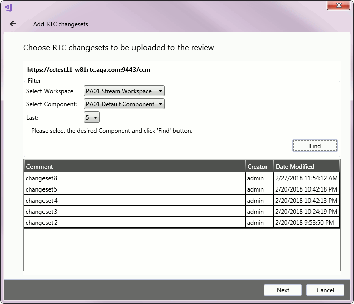The width and height of the screenshot is (354, 304).
Task: Click the Next button
Action: [x=283, y=290]
